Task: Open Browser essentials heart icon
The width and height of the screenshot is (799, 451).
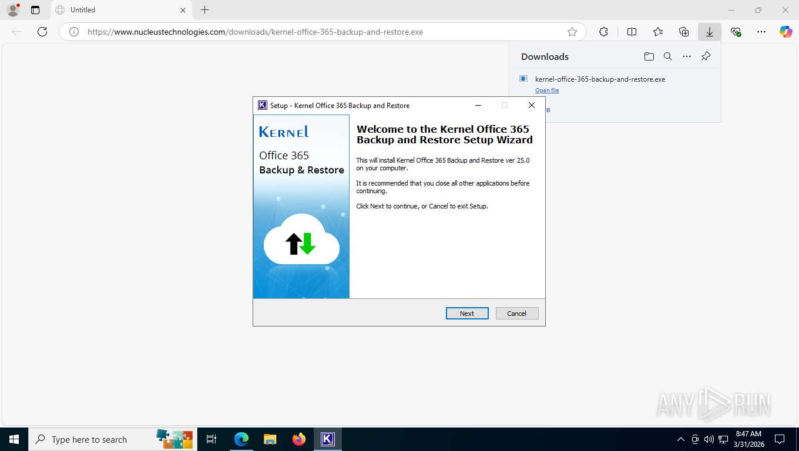Action: (736, 32)
